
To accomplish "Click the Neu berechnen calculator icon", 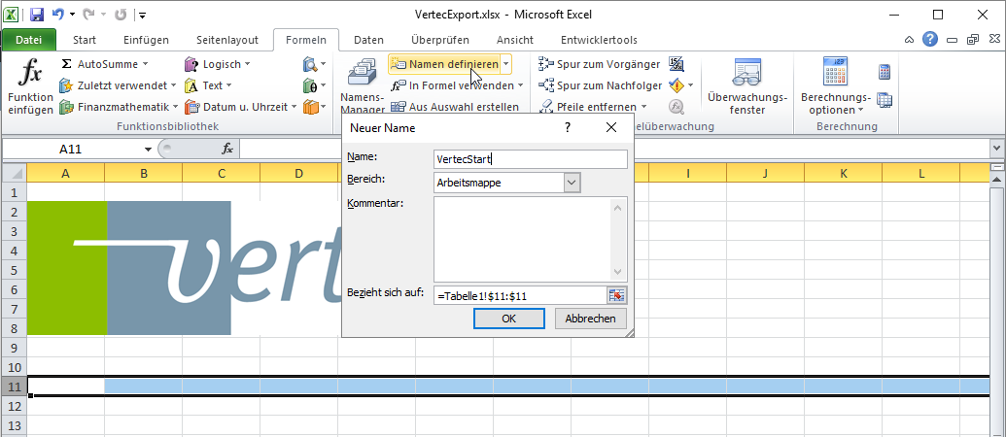I will coord(885,72).
